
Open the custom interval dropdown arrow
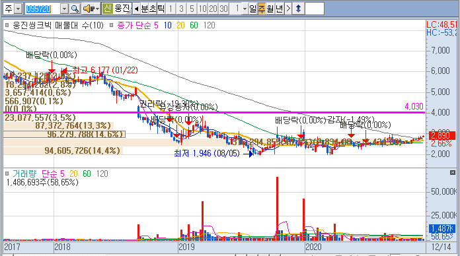pyautogui.click(x=245, y=9)
